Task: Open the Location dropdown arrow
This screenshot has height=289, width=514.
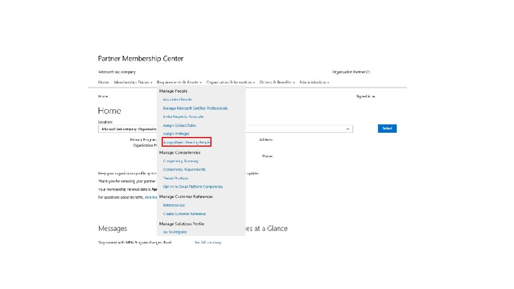Action: coord(348,129)
